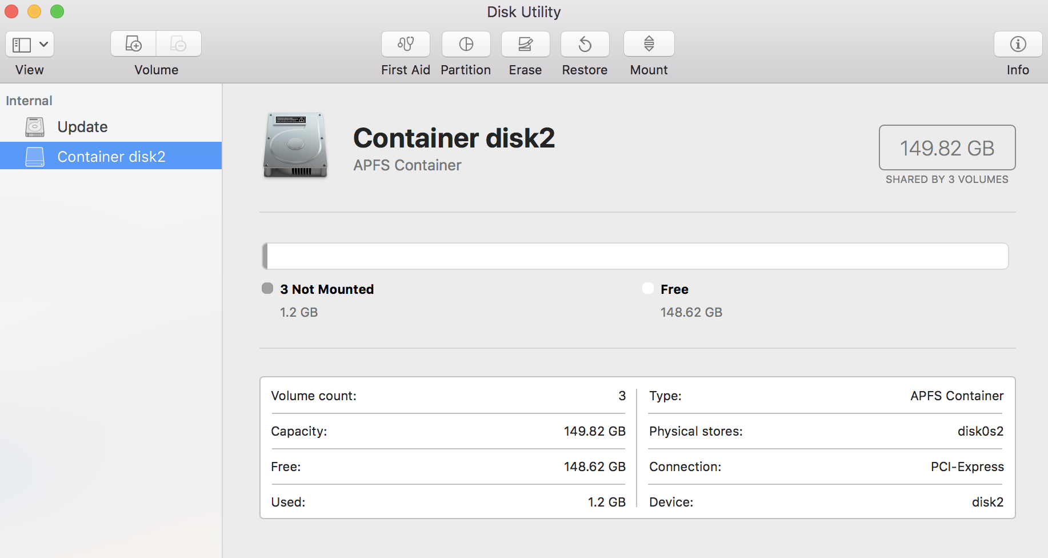The height and width of the screenshot is (558, 1048).
Task: Click the 149.82 GB capacity badge
Action: (946, 148)
